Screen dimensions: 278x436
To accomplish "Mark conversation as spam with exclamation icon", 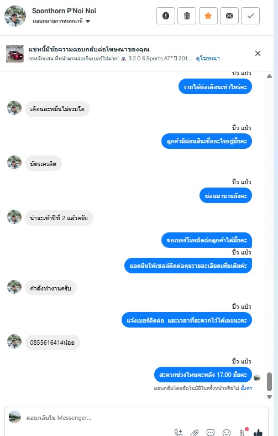I will pyautogui.click(x=165, y=16).
